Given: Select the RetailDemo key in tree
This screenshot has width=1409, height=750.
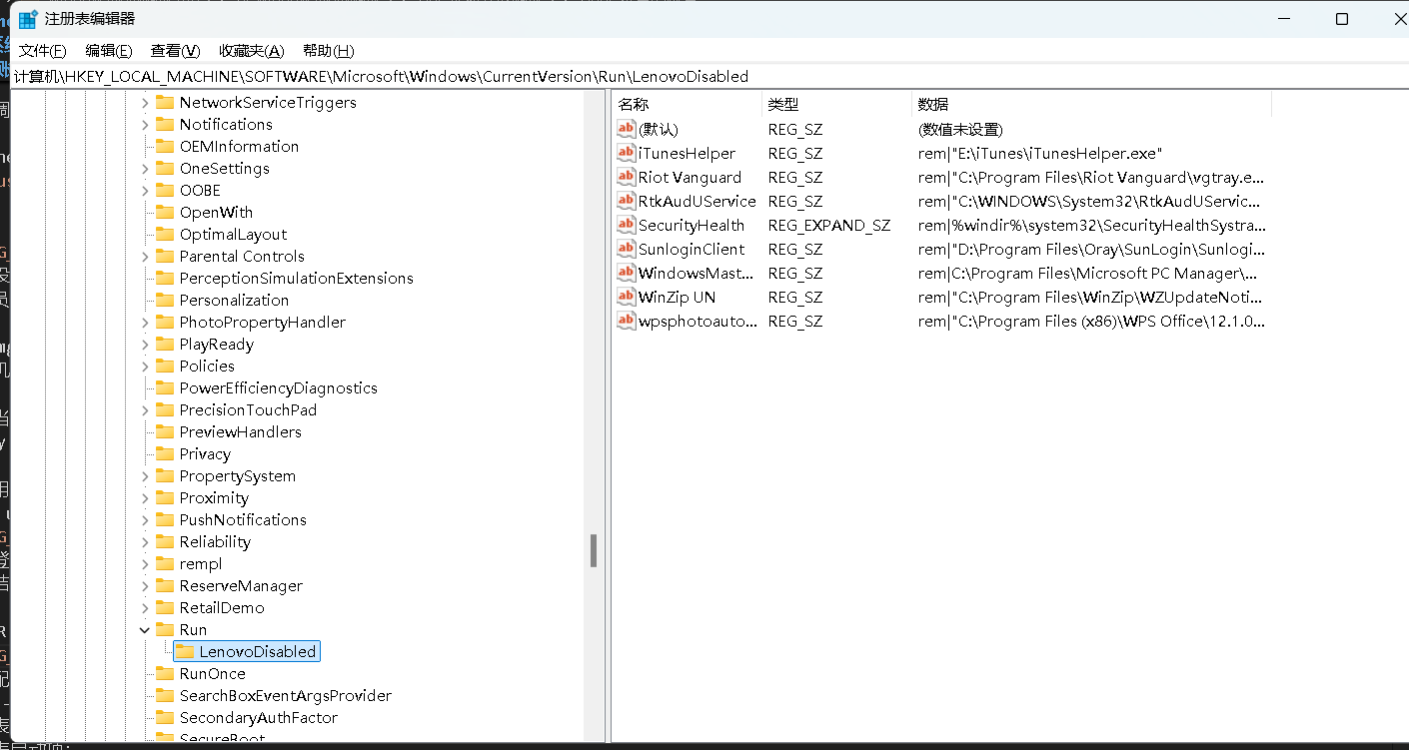Looking at the screenshot, I should coord(222,607).
